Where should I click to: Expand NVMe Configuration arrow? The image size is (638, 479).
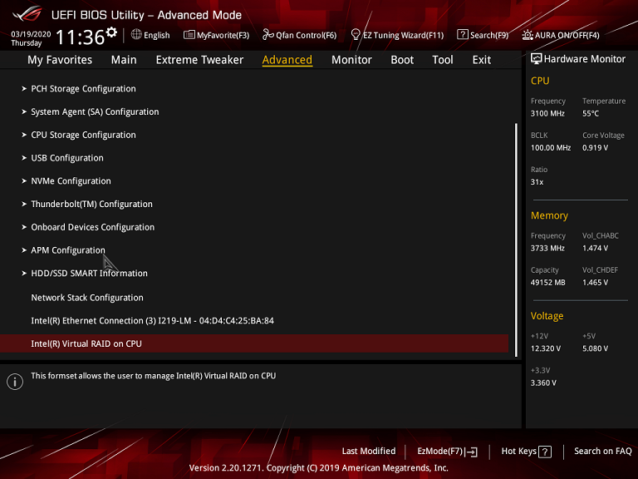point(24,180)
